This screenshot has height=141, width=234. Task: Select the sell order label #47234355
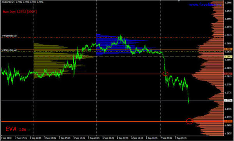click(x=9, y=50)
